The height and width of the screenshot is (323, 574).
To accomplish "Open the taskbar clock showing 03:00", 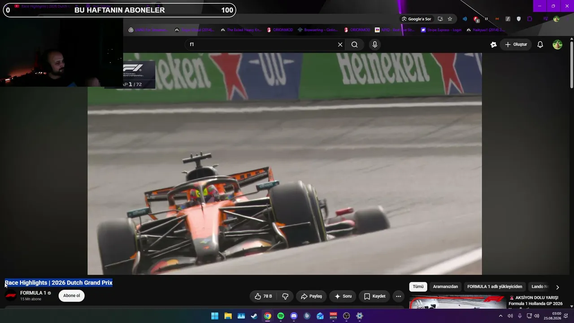I will (x=552, y=316).
